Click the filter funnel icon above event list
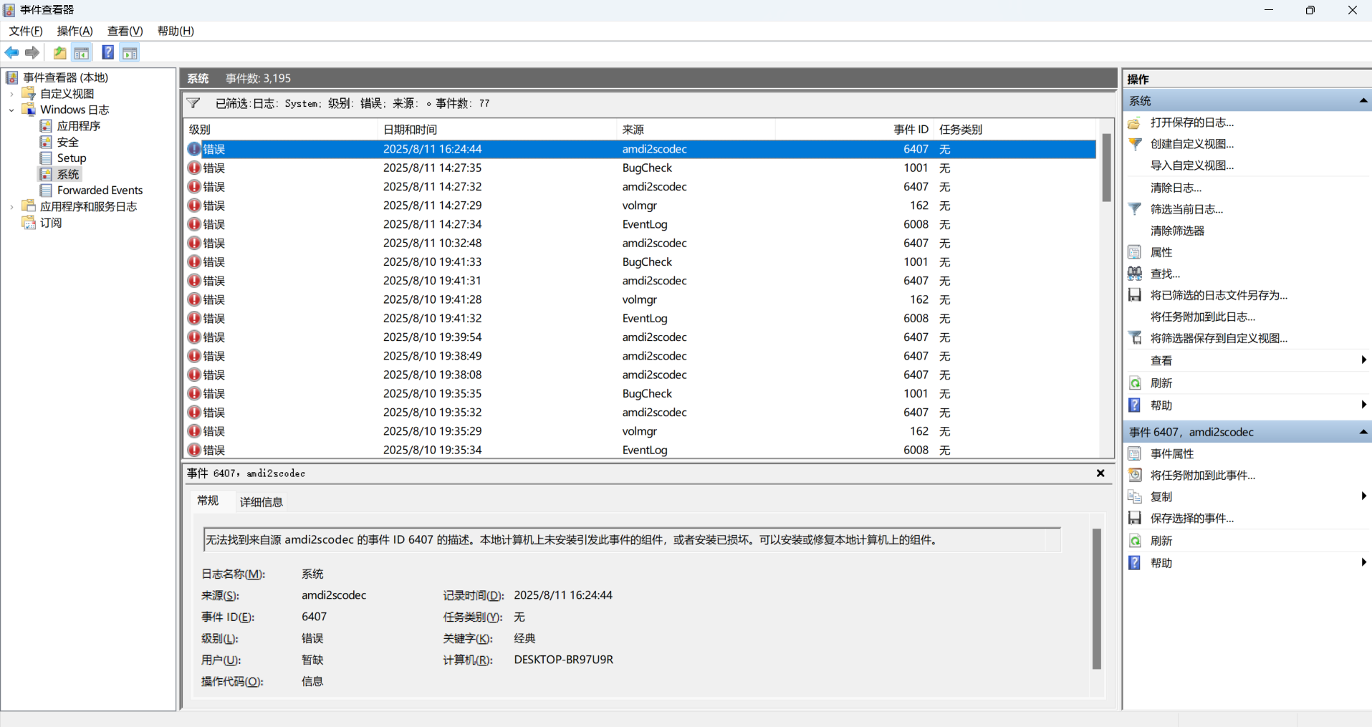Viewport: 1372px width, 727px height. [x=193, y=103]
